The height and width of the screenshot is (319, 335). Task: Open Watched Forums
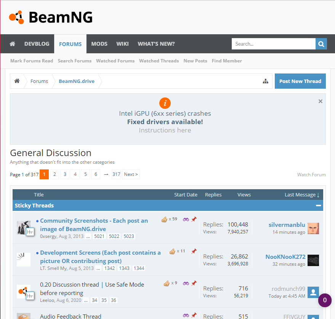(115, 61)
